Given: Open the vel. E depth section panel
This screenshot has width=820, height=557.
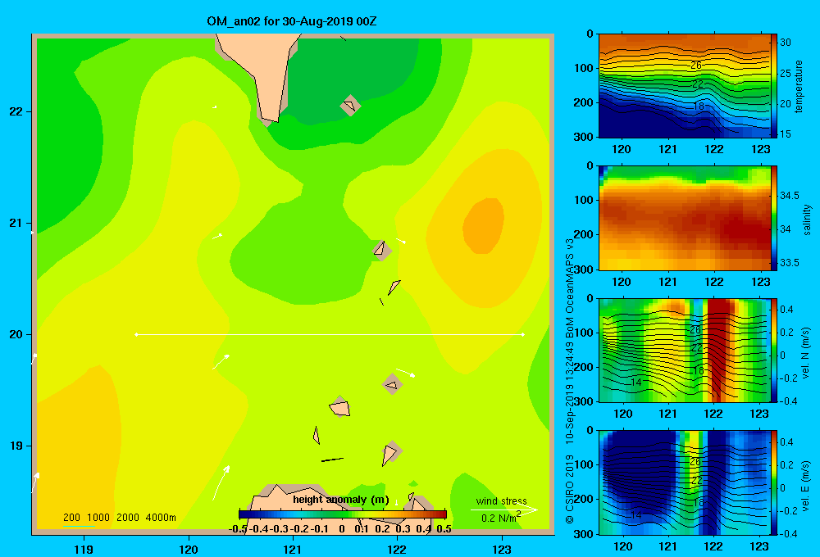Looking at the screenshot, I should click(684, 482).
